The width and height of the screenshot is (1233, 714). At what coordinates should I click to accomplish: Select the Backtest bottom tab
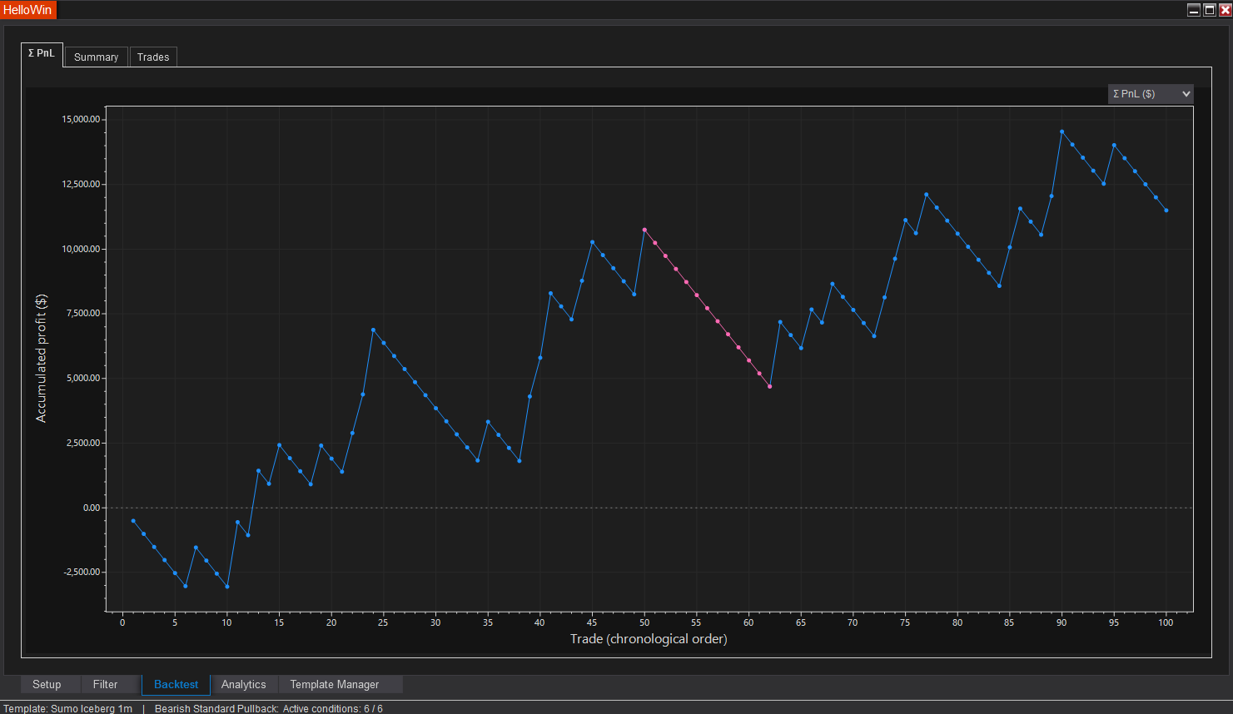pos(176,684)
